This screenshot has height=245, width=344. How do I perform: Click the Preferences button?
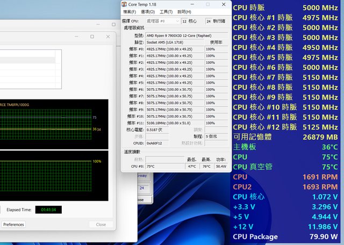(x=13, y=225)
